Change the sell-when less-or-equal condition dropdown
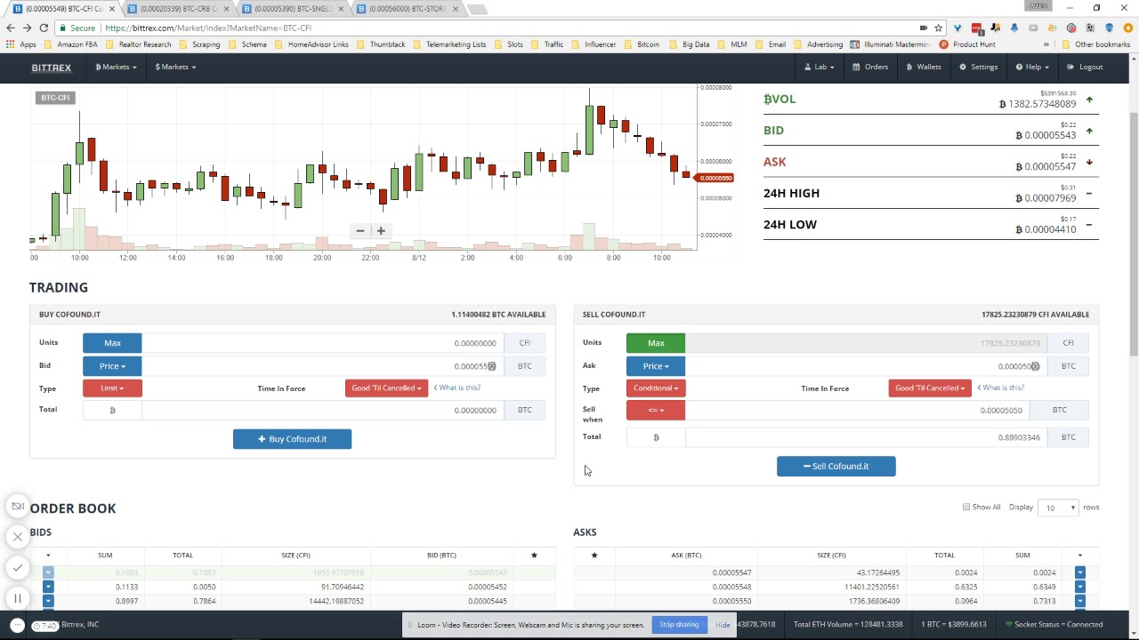This screenshot has height=640, width=1139. [656, 410]
